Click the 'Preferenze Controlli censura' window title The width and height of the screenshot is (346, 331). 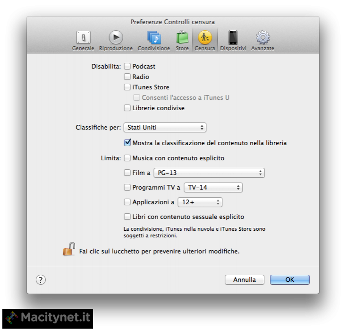[x=173, y=22]
